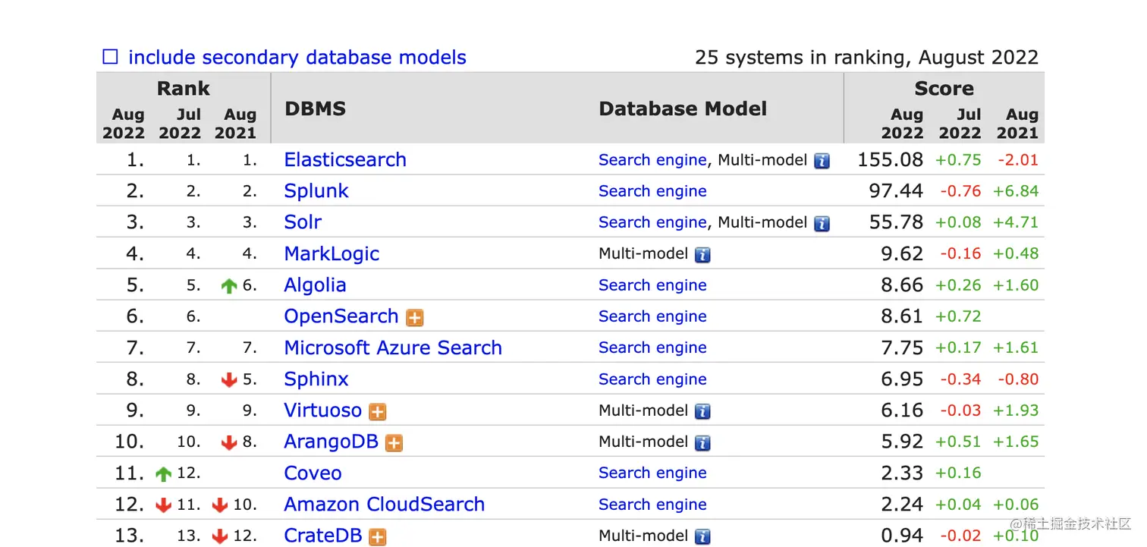Open the Splunk DBMS link
Screen dimensions: 1147x547
pos(316,191)
